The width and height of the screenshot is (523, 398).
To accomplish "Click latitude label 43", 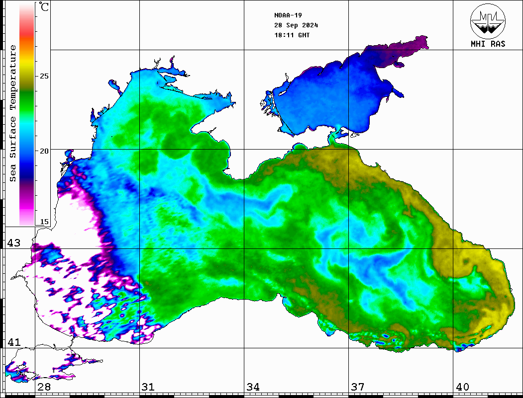I will [x=14, y=243].
